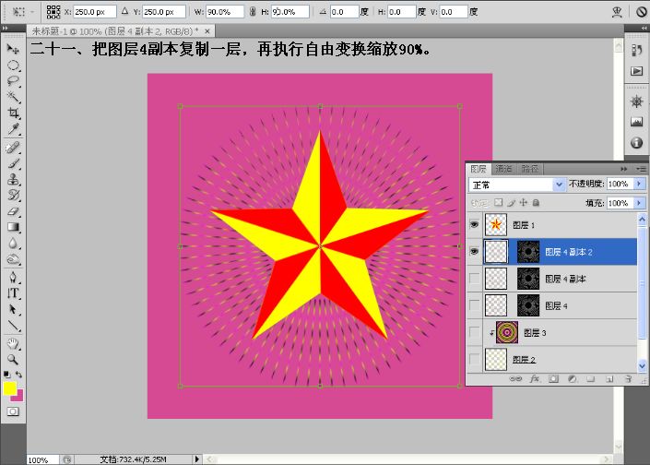Hide 图层 4 副本 2 visibility
The width and height of the screenshot is (650, 465).
pos(474,251)
